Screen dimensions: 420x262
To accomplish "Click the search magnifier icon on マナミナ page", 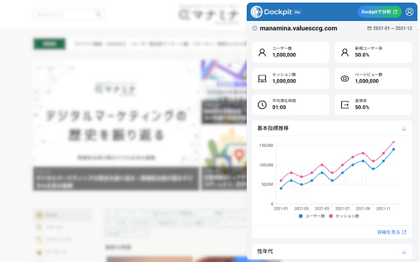I will [x=98, y=14].
